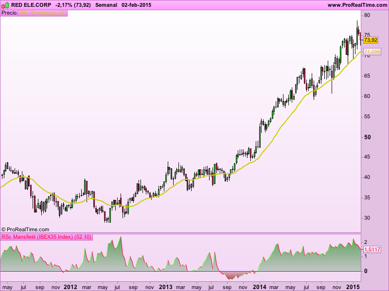Viewport: 389px width, 291px height.
Task: Click the 2013 year marker on time axis
Action: click(x=165, y=287)
